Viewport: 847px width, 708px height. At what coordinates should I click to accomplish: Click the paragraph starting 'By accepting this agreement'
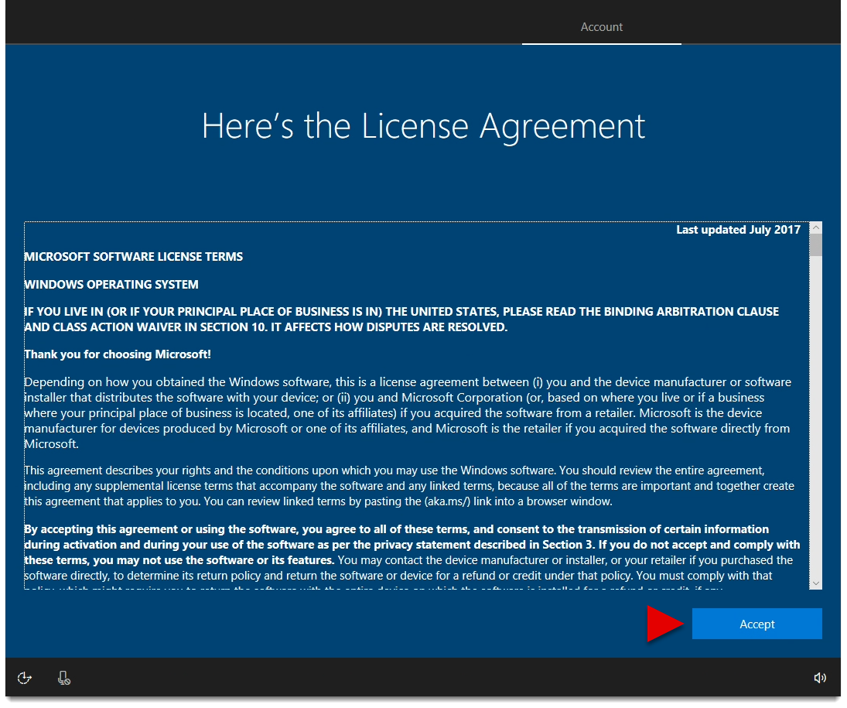(412, 558)
